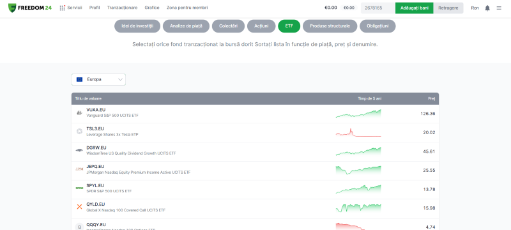Click the Leverage Shares logo next to TSL3.EU
Viewport: 511px width, 230px height.
79,131
